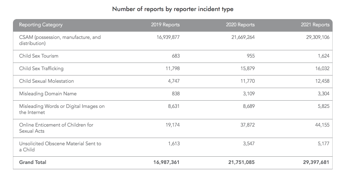Click the 'Child Sexual Molestation' row label
341x175 pixels.
[46, 81]
